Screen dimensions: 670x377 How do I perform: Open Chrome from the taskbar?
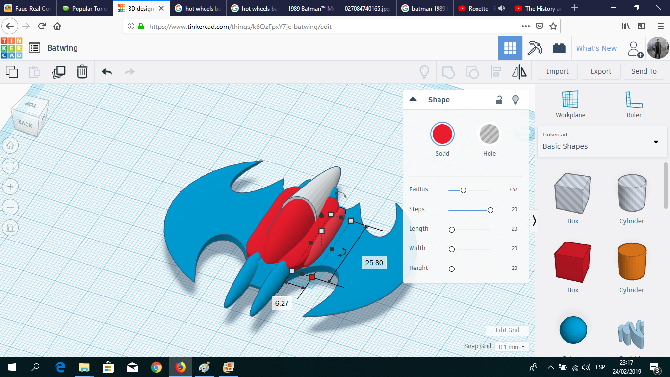point(156,367)
